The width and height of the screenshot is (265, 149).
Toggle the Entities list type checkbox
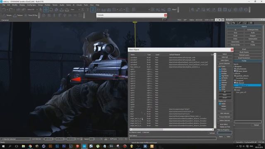click(x=220, y=69)
